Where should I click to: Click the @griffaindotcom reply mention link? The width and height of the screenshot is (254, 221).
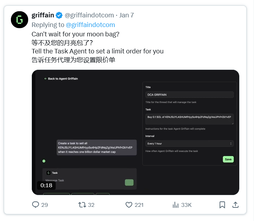click(90, 25)
